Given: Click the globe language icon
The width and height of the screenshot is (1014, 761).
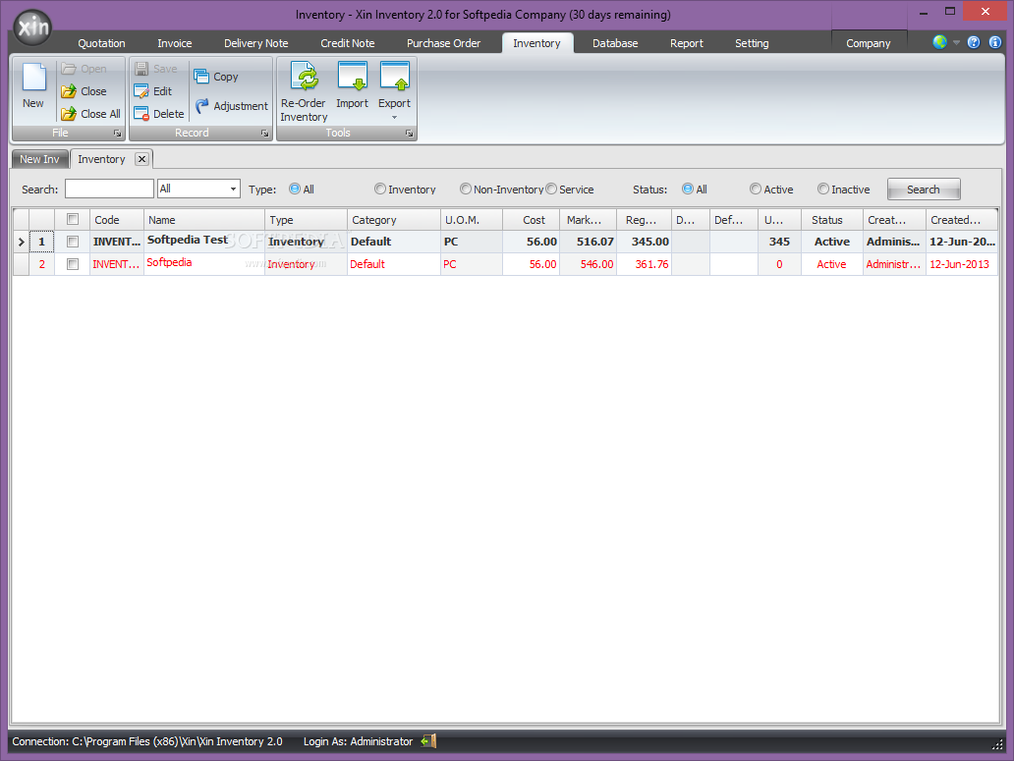Looking at the screenshot, I should tap(939, 42).
